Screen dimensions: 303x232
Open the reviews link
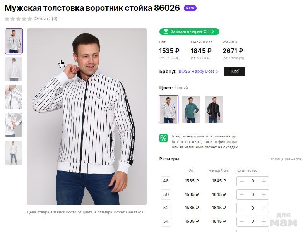pyautogui.click(x=46, y=19)
